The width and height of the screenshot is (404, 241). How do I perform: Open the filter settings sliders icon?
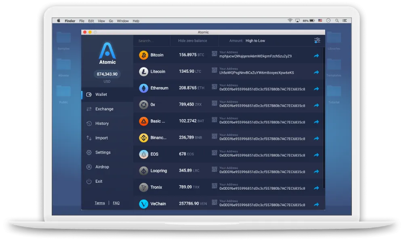click(317, 40)
